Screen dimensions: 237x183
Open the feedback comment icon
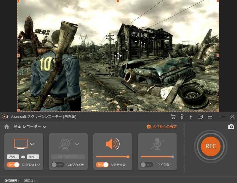pyautogui.click(x=200, y=117)
